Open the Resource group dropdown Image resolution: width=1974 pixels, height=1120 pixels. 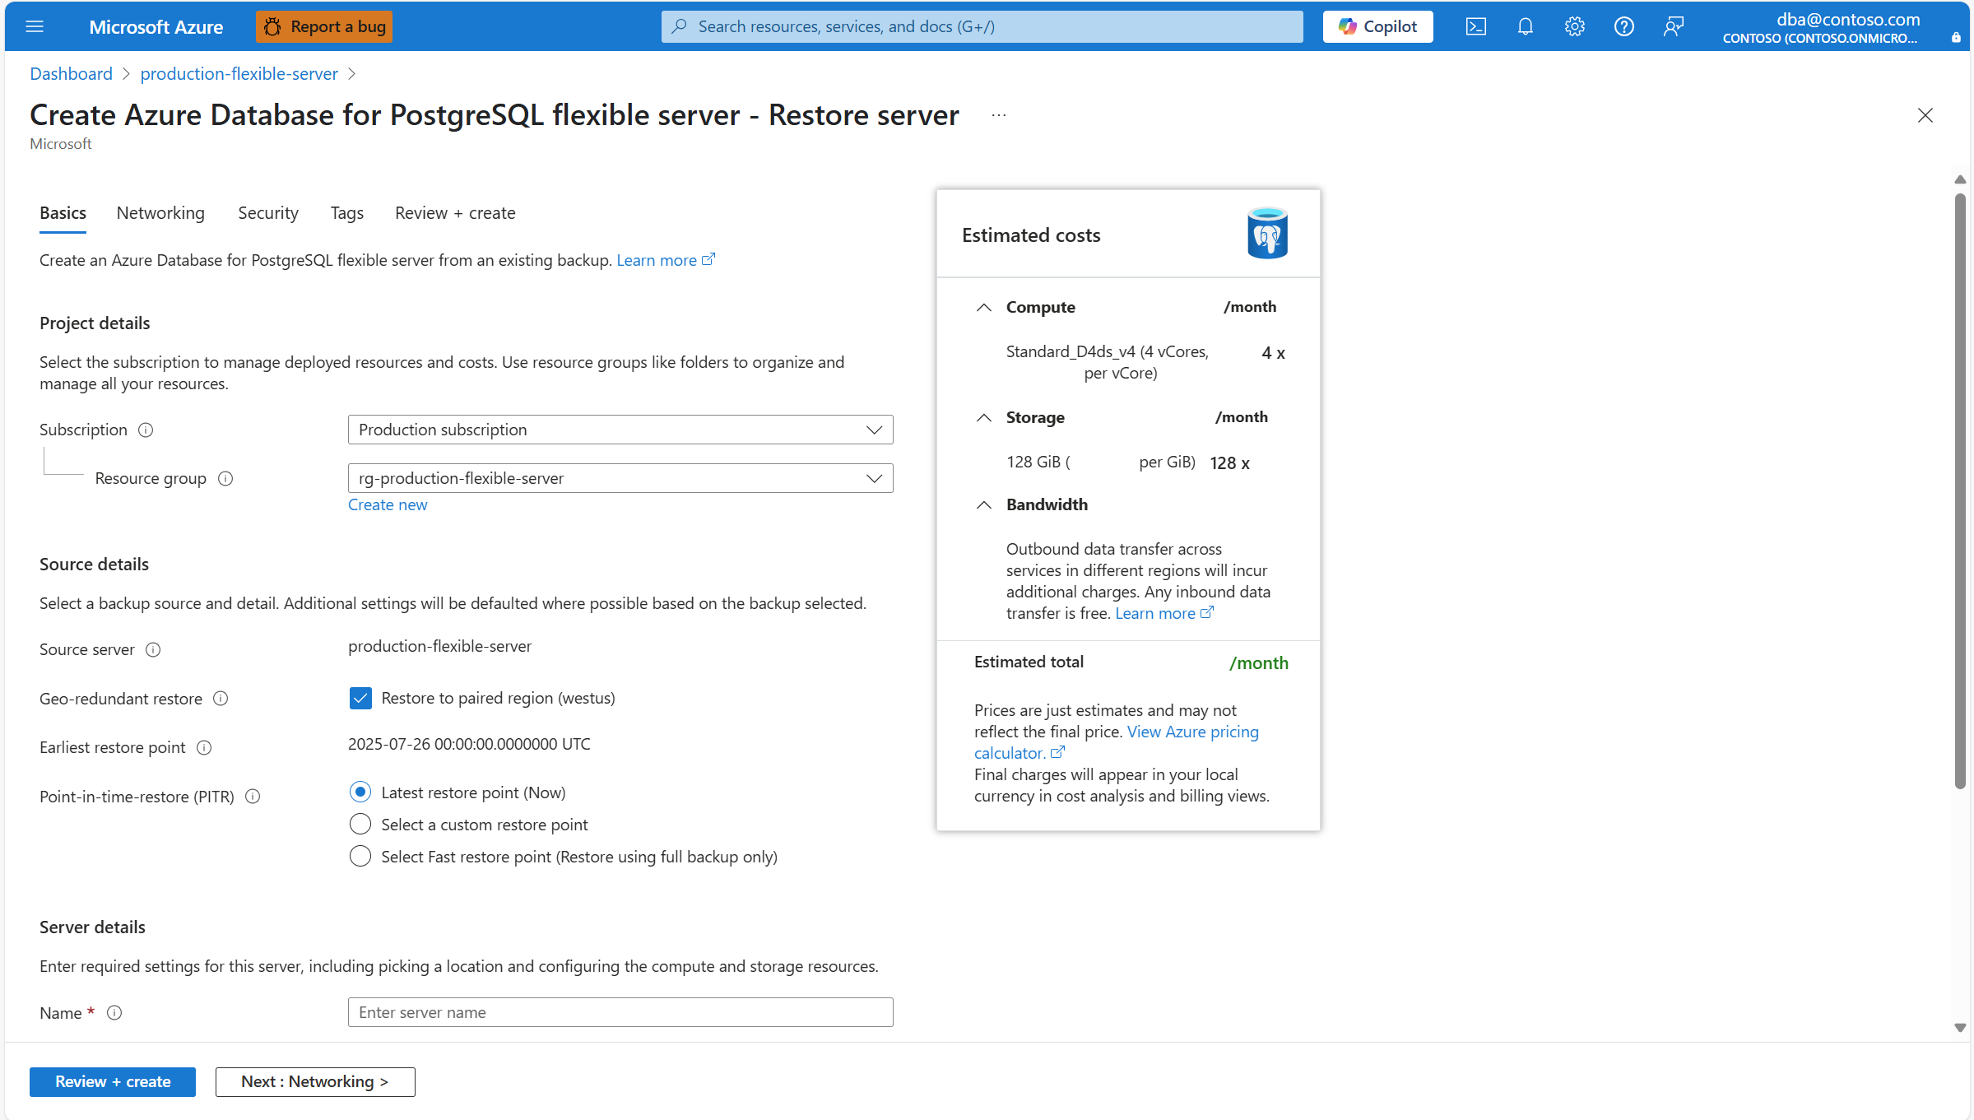pos(620,478)
